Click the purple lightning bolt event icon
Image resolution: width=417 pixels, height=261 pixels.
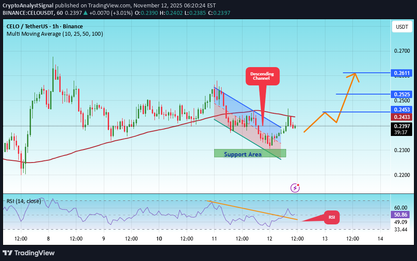(x=295, y=188)
